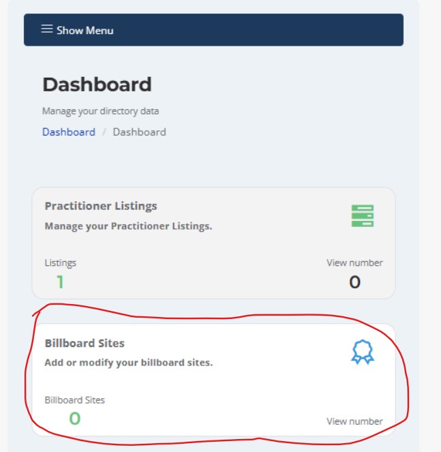Viewport: 441px width, 452px height.
Task: Click the Billboard Sites View number label
Action: click(355, 421)
